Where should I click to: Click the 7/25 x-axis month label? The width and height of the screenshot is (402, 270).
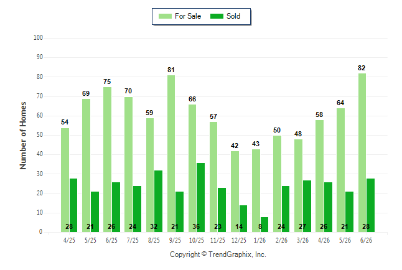[133, 240]
